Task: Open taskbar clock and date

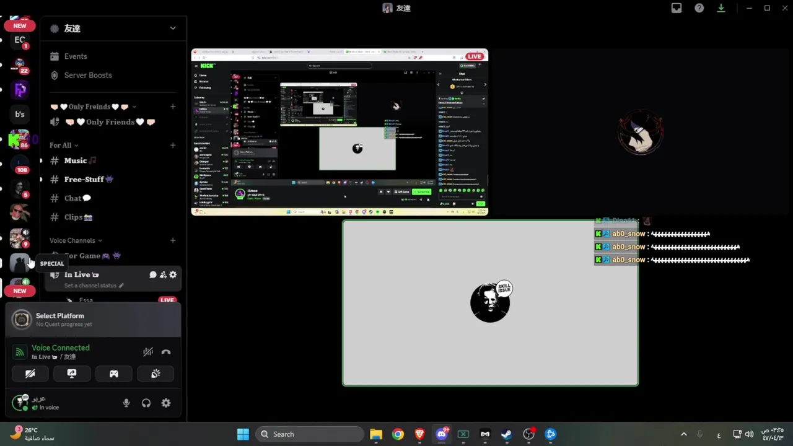Action: point(772,434)
